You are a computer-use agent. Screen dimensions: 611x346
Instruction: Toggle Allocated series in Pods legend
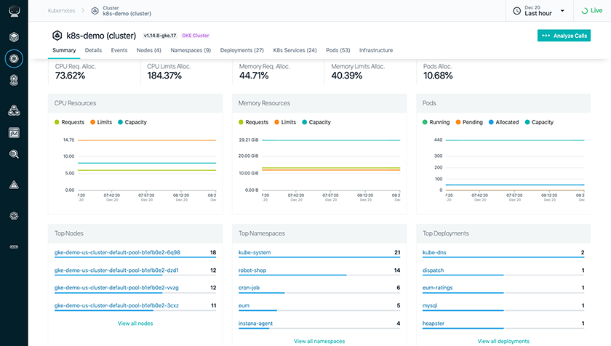click(x=504, y=122)
